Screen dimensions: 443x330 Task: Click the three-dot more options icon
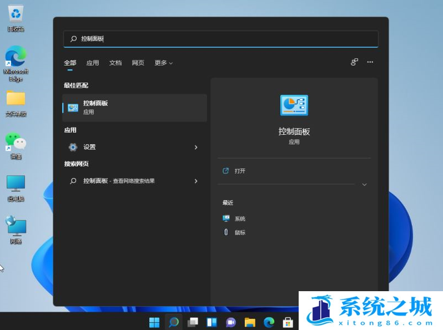click(370, 62)
